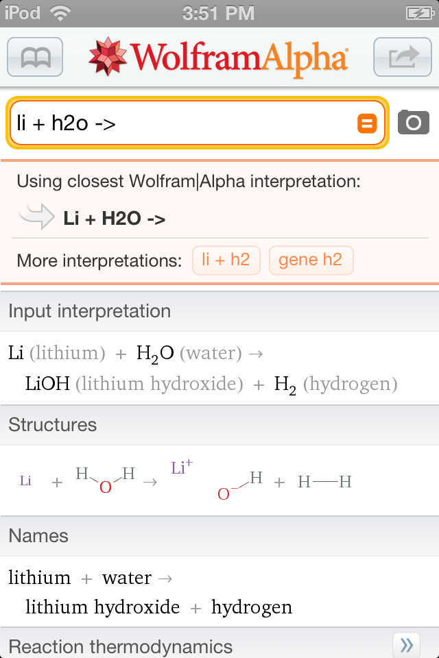This screenshot has height=658, width=439.
Task: Expand Reaction thermodynamics with double chevron
Action: coord(406,644)
